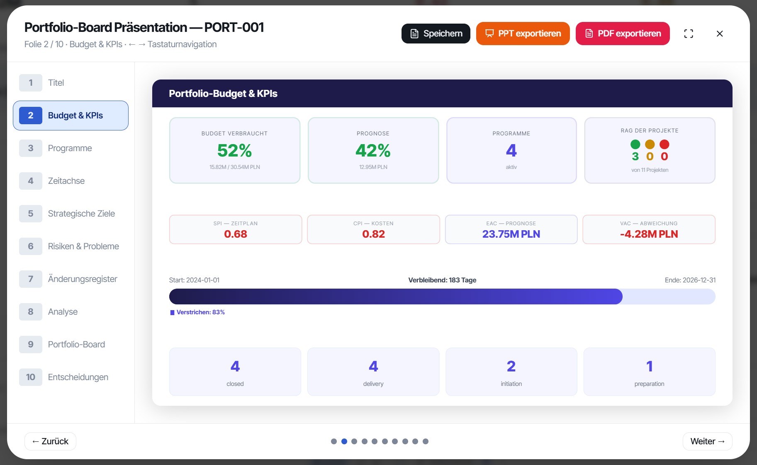Open the Titel slide in sidebar
Viewport: 757px width, 465px height.
coord(71,83)
